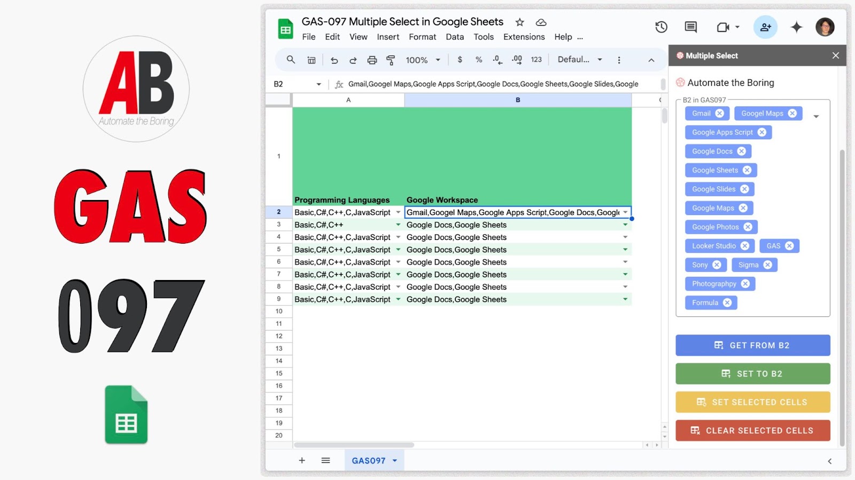Open version history clock icon
855x480 pixels.
(661, 27)
